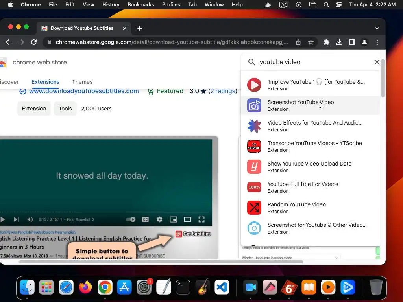The width and height of the screenshot is (403, 302).
Task: Mute the preview video volume
Action: 30,219
